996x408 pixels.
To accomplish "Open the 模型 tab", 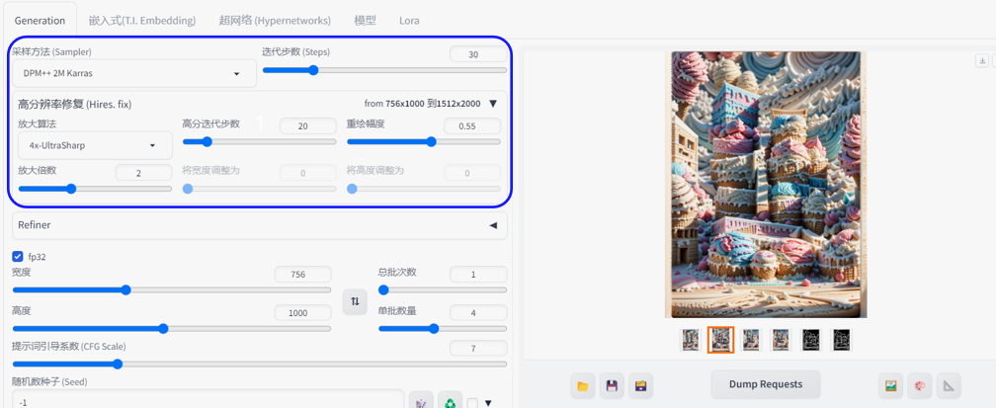I will 366,21.
